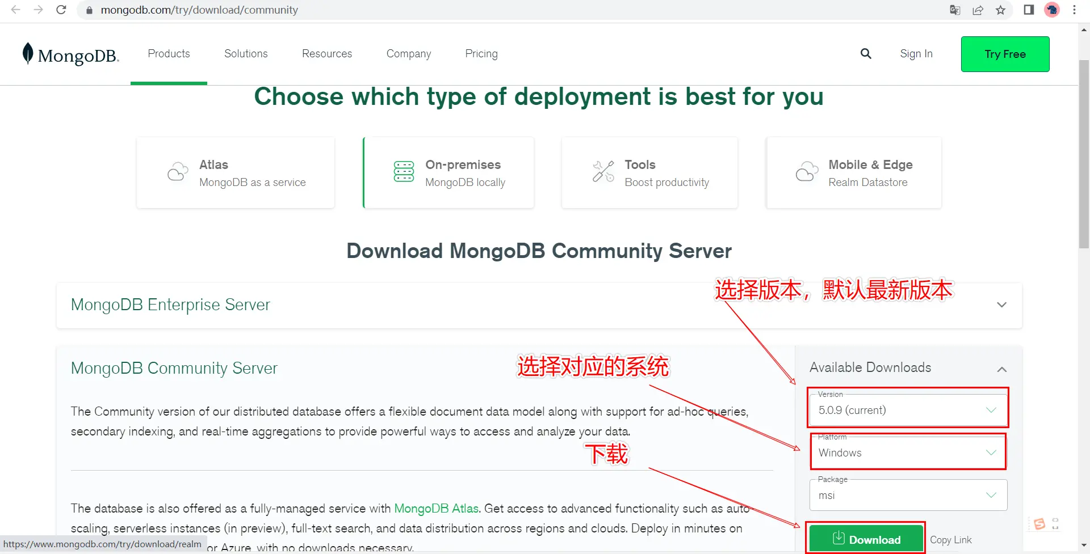Click the green Download button
This screenshot has width=1090, height=554.
(x=866, y=539)
